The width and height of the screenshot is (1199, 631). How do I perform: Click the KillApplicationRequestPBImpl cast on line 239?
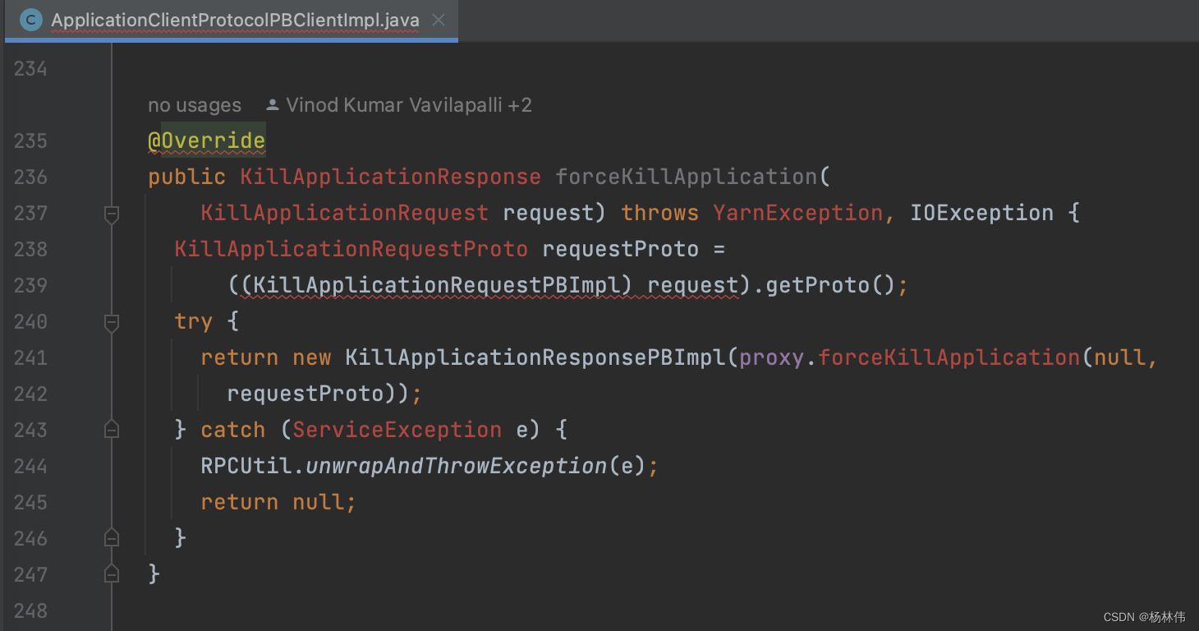coord(437,285)
